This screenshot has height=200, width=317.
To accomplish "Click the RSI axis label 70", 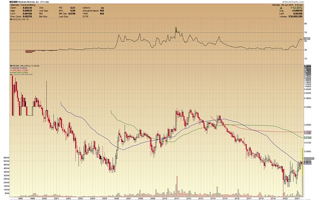I will coord(306,33).
